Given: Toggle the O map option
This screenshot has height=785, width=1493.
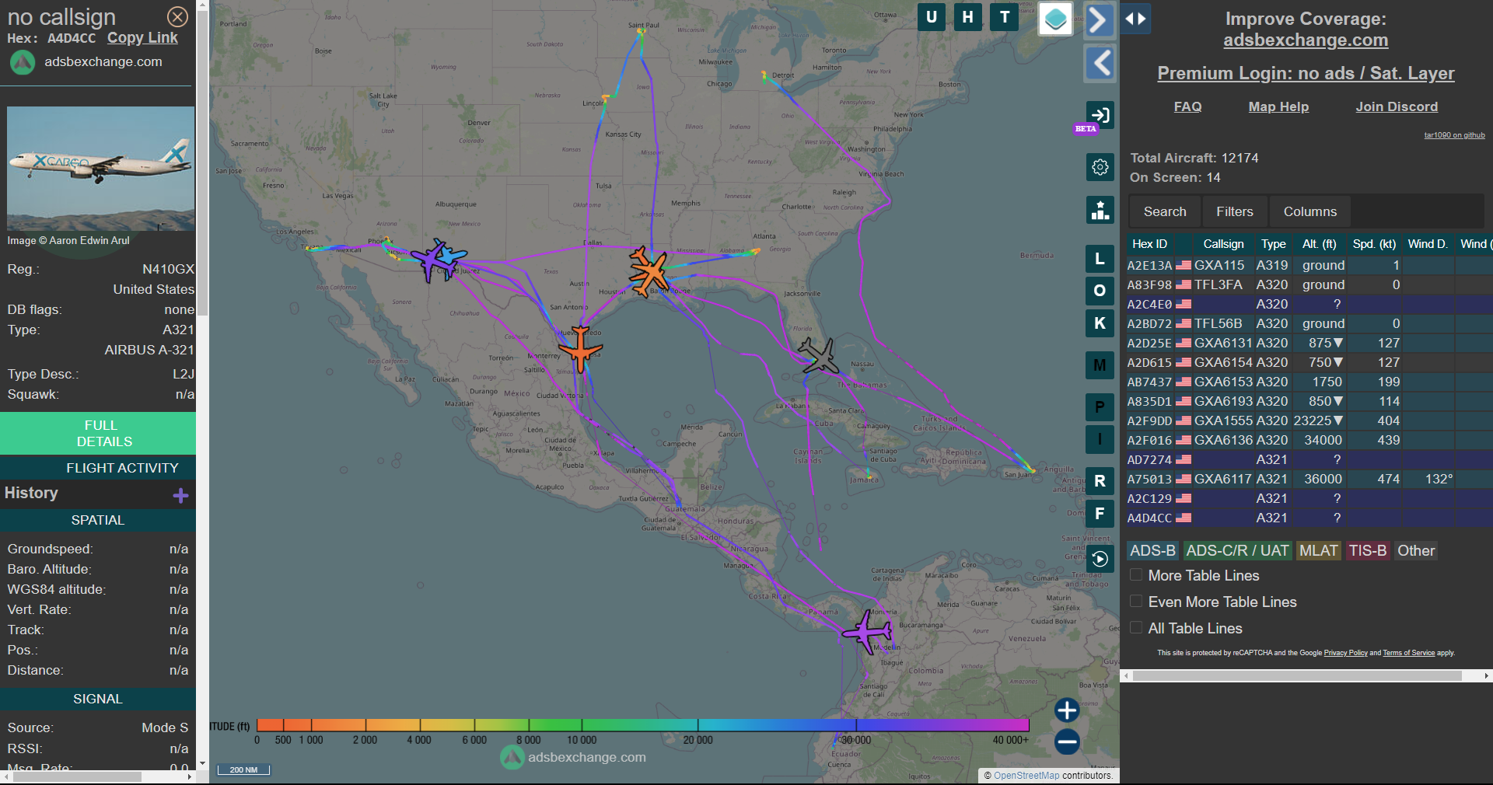Looking at the screenshot, I should (x=1100, y=291).
